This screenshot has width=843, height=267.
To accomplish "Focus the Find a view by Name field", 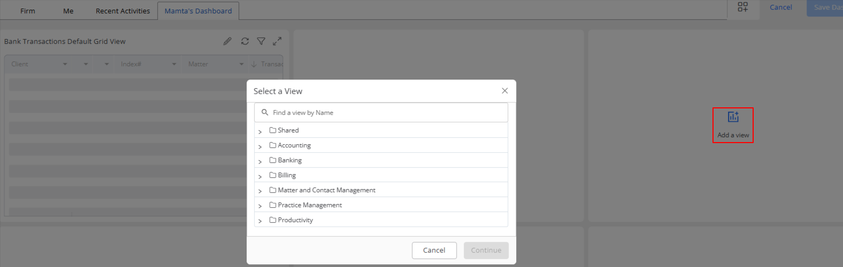I will pos(381,113).
